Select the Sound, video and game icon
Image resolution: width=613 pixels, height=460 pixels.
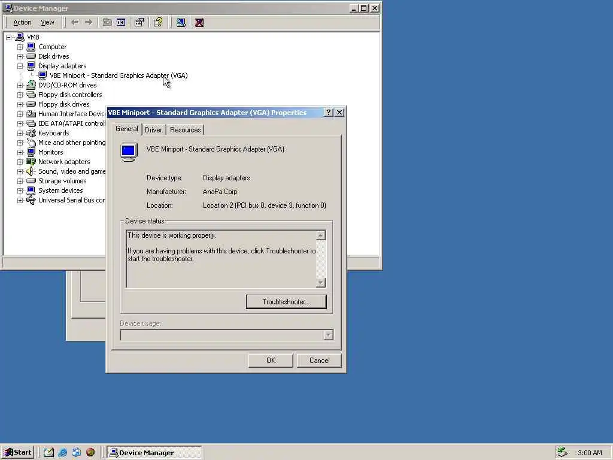(x=31, y=171)
